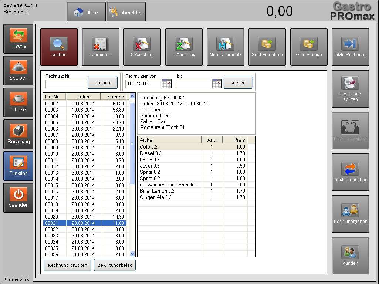
Task: Click the Tisch reservieren button
Action: tap(351, 131)
